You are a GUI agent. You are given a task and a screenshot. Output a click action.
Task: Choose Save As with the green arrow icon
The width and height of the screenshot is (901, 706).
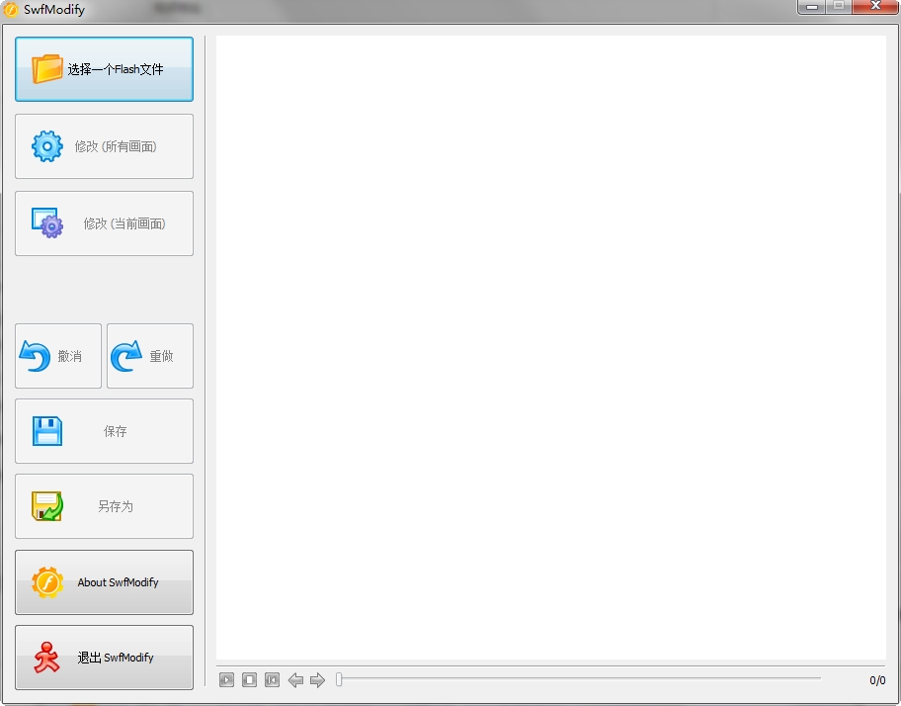click(x=104, y=506)
